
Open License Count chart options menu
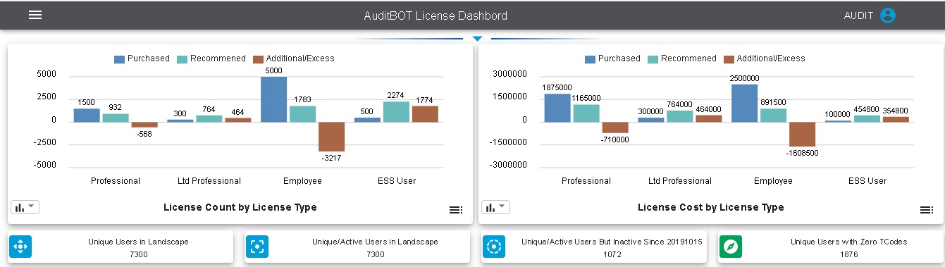click(456, 210)
